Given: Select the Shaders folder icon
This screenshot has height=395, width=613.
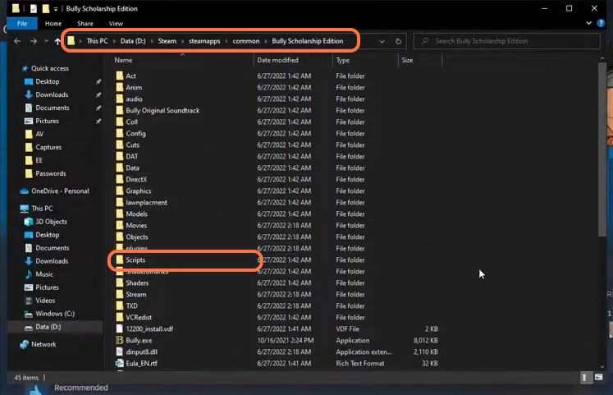Looking at the screenshot, I should (120, 282).
